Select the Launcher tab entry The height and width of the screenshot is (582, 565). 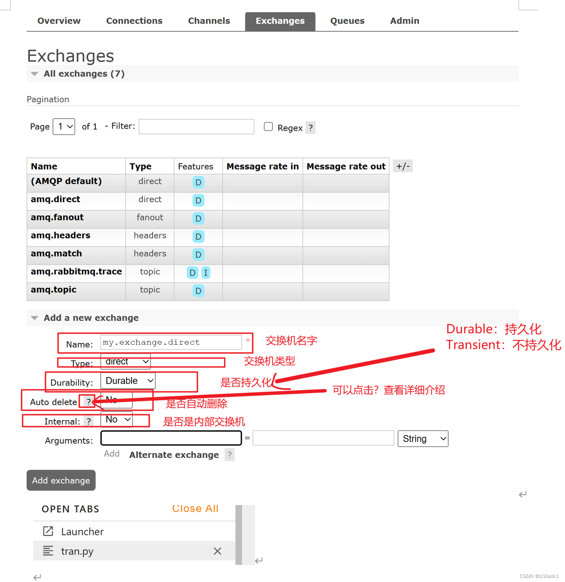(x=134, y=532)
